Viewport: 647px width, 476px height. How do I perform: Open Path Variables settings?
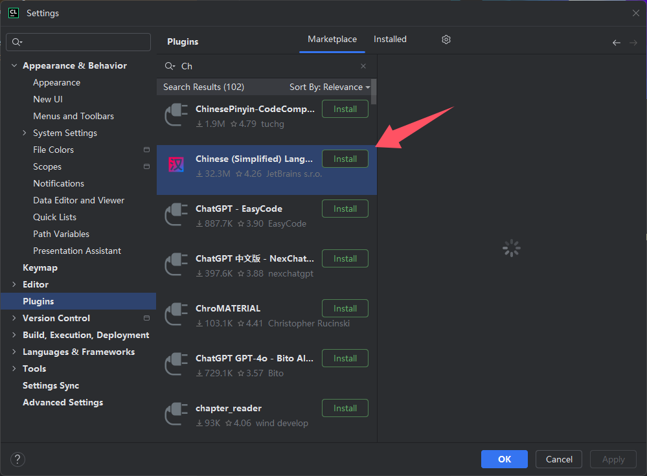tap(61, 234)
